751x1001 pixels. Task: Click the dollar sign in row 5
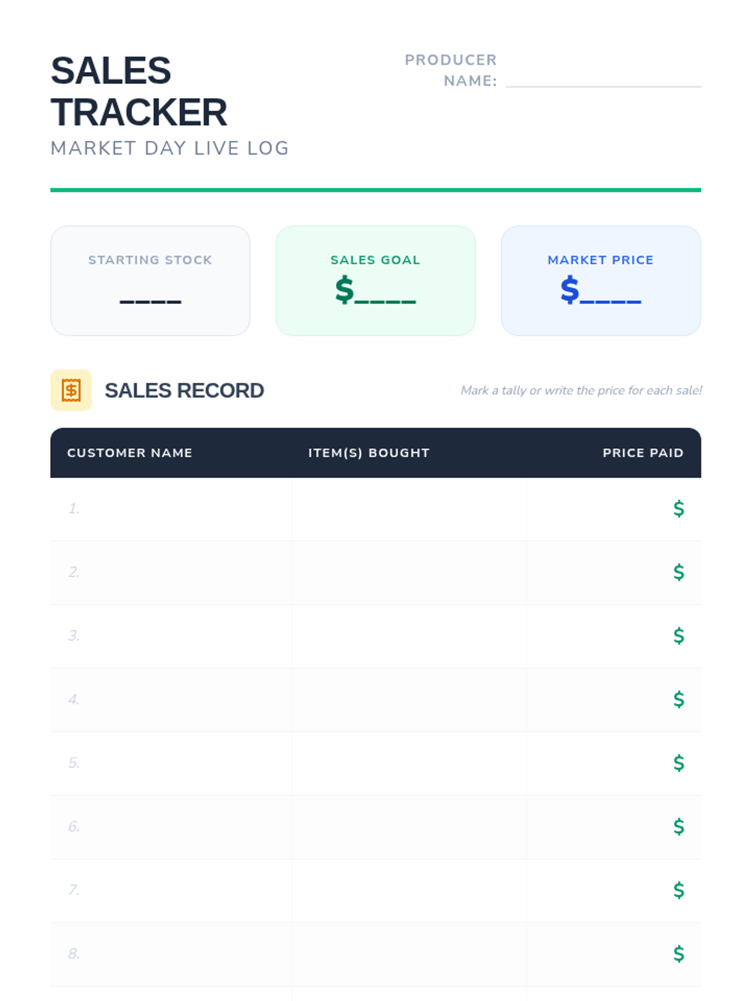678,763
